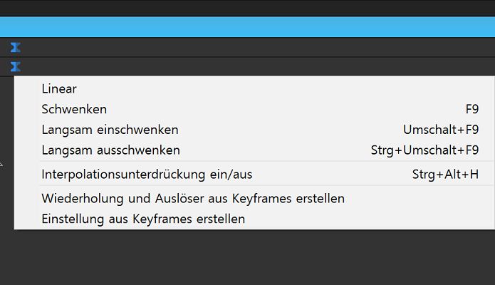This screenshot has width=495, height=285.
Task: Click the Strg+Alt+H shortcut label
Action: [x=445, y=174]
